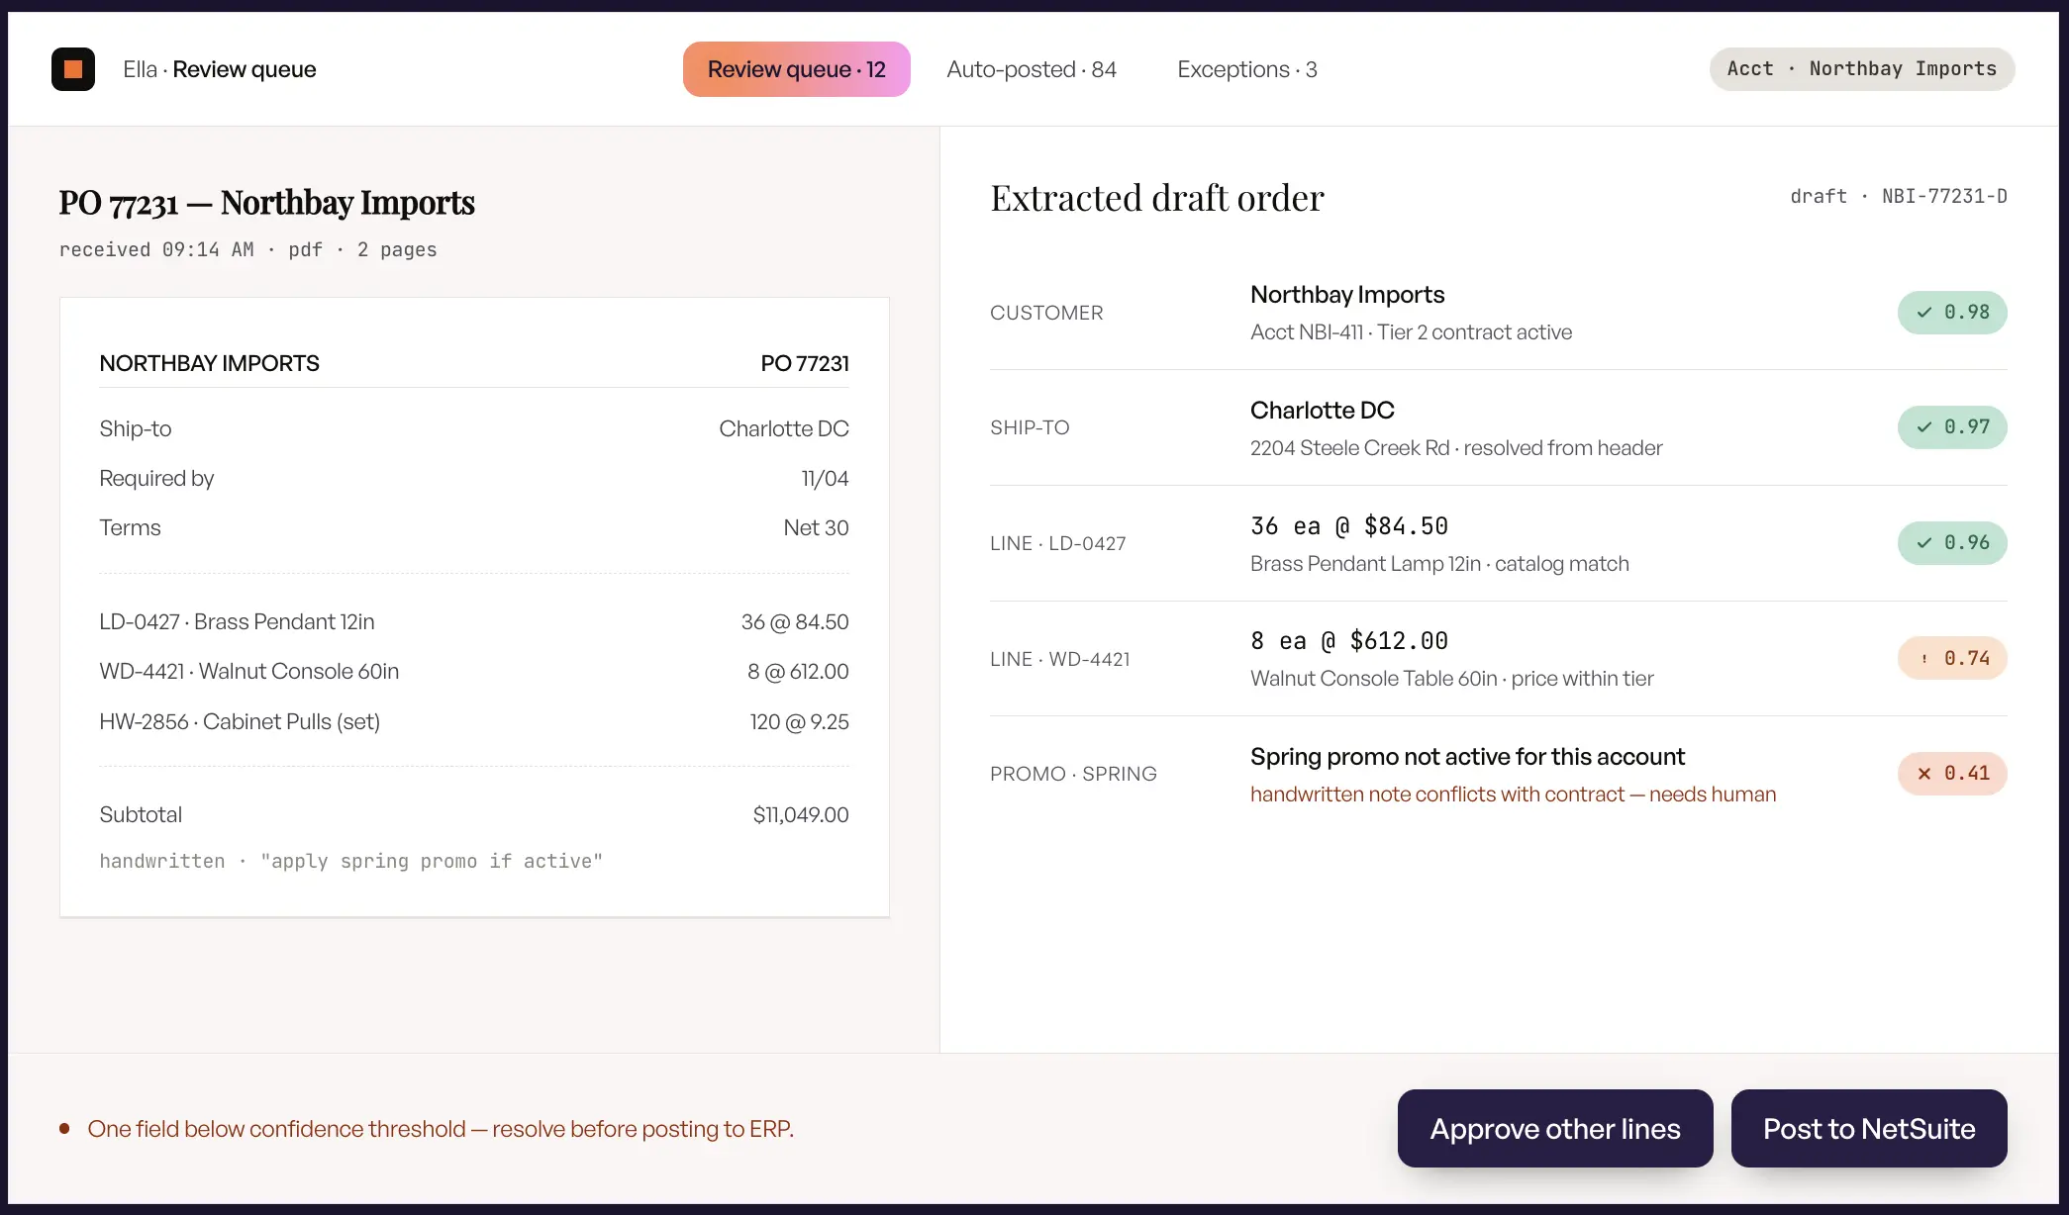
Task: Click the orange square app logo
Action: (x=73, y=69)
